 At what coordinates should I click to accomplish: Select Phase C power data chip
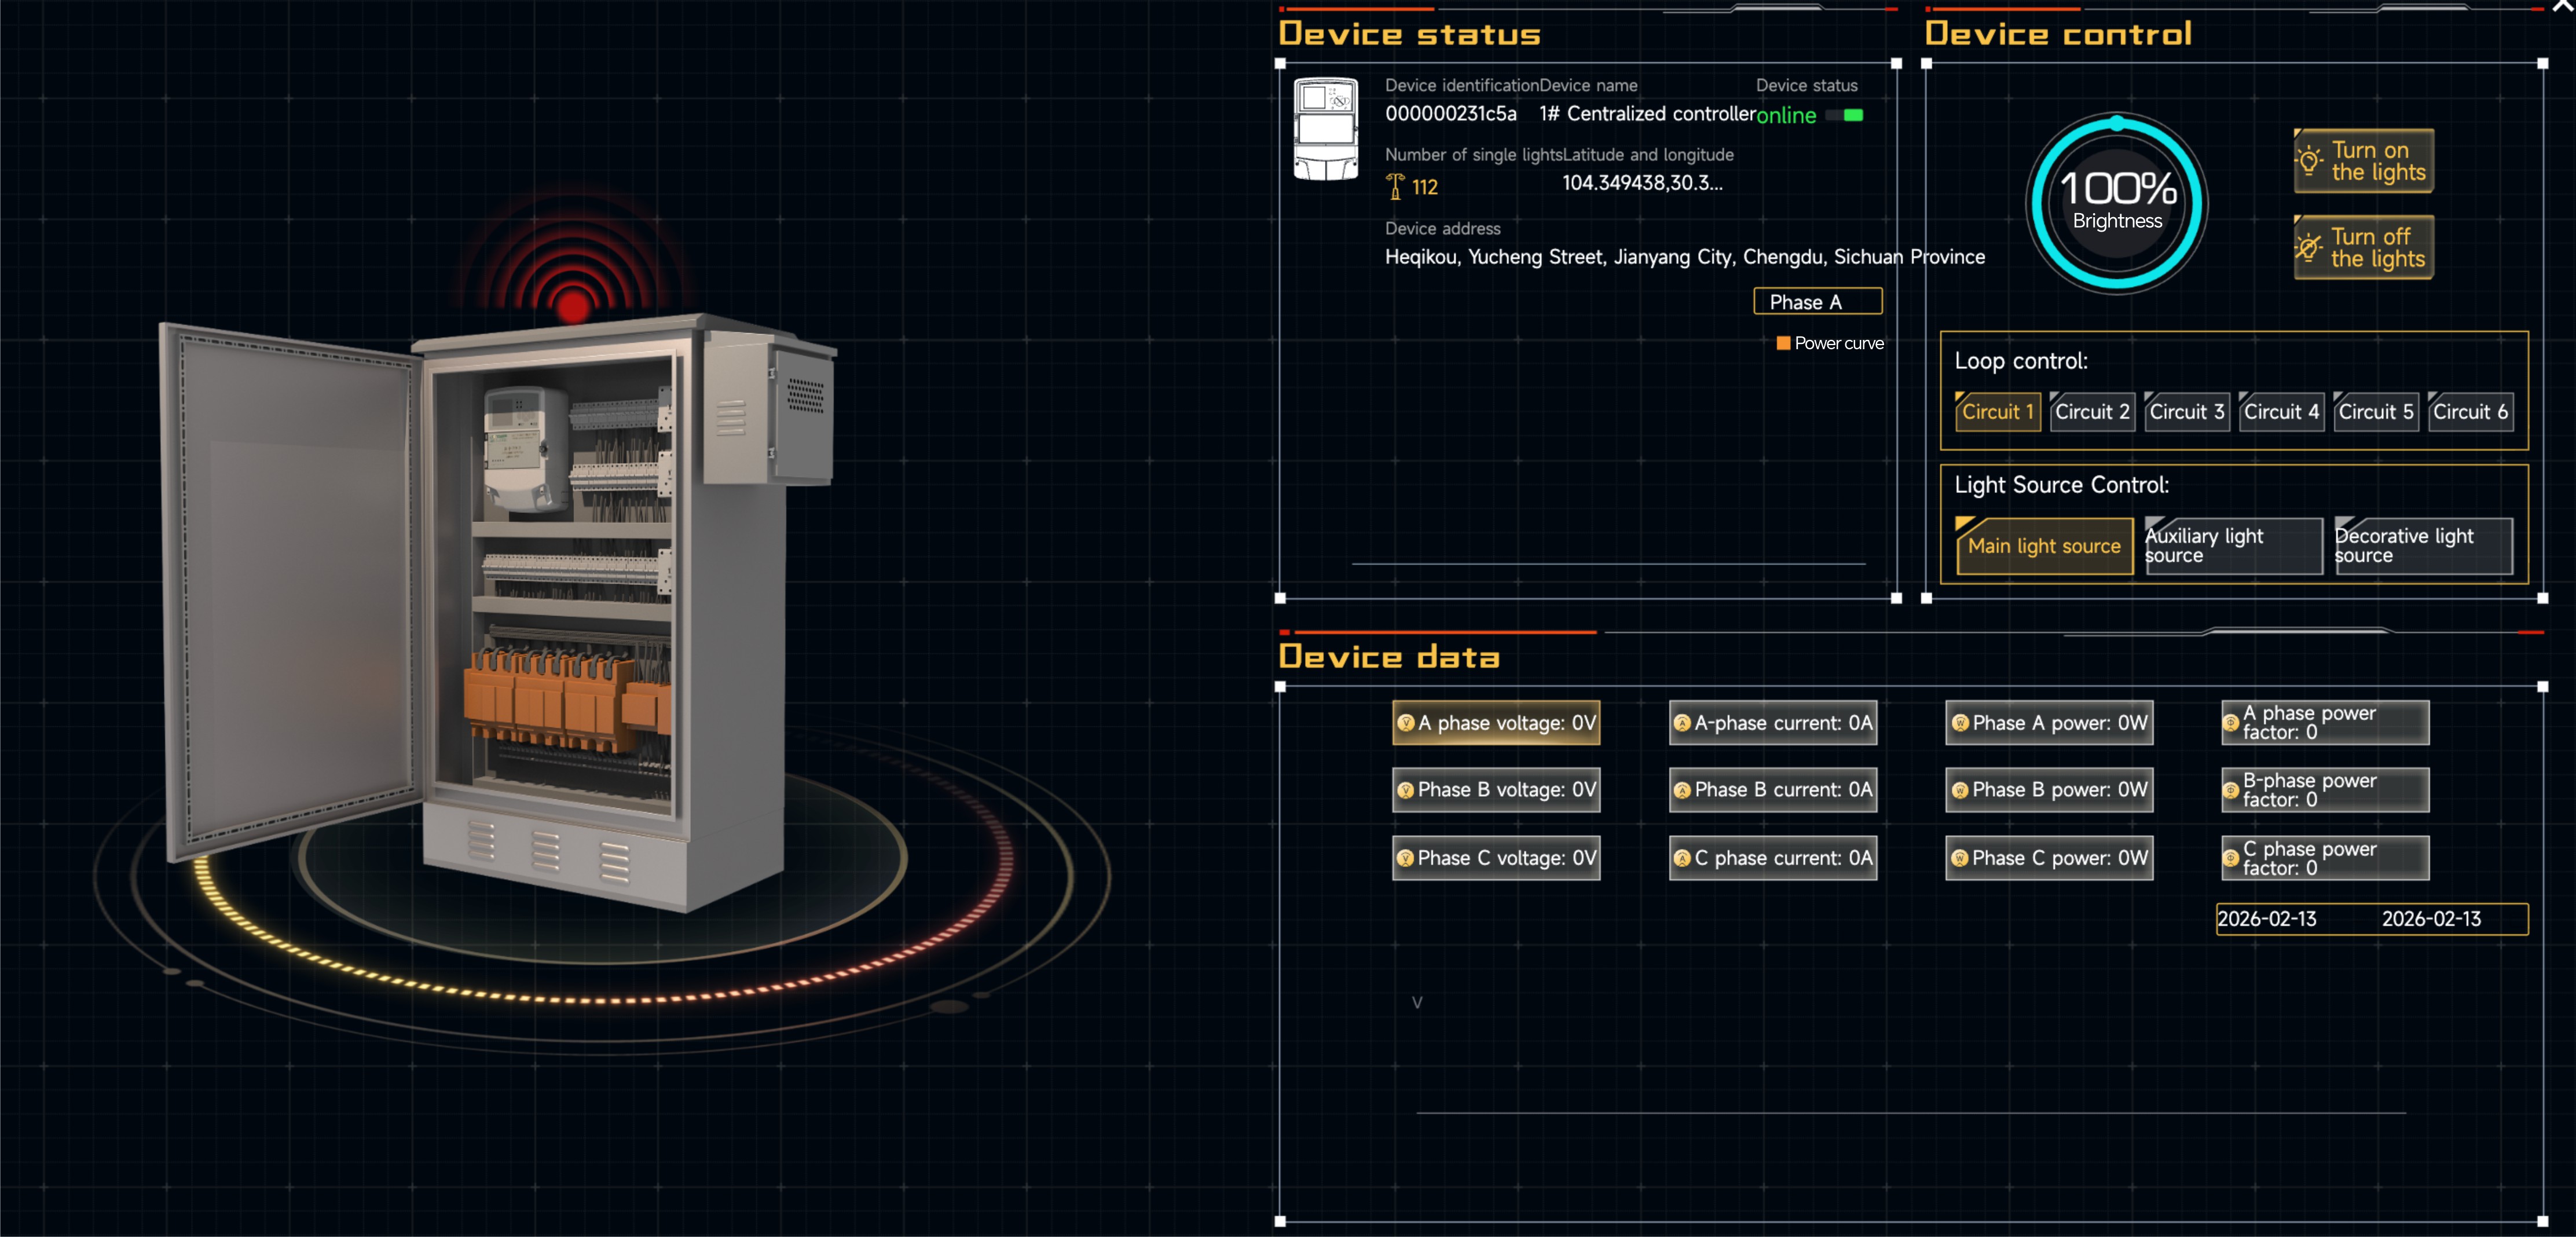[2048, 858]
